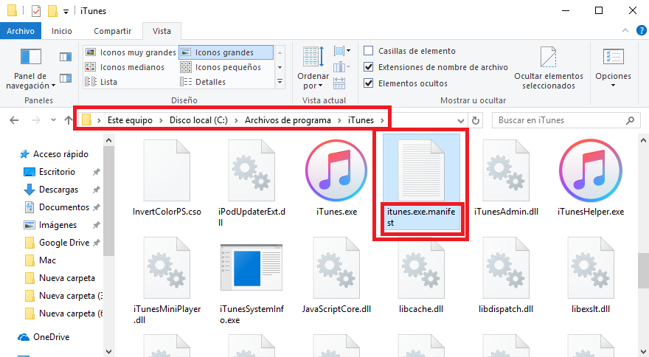Open recent locations dropdown arrow
649x357 pixels.
coord(53,120)
